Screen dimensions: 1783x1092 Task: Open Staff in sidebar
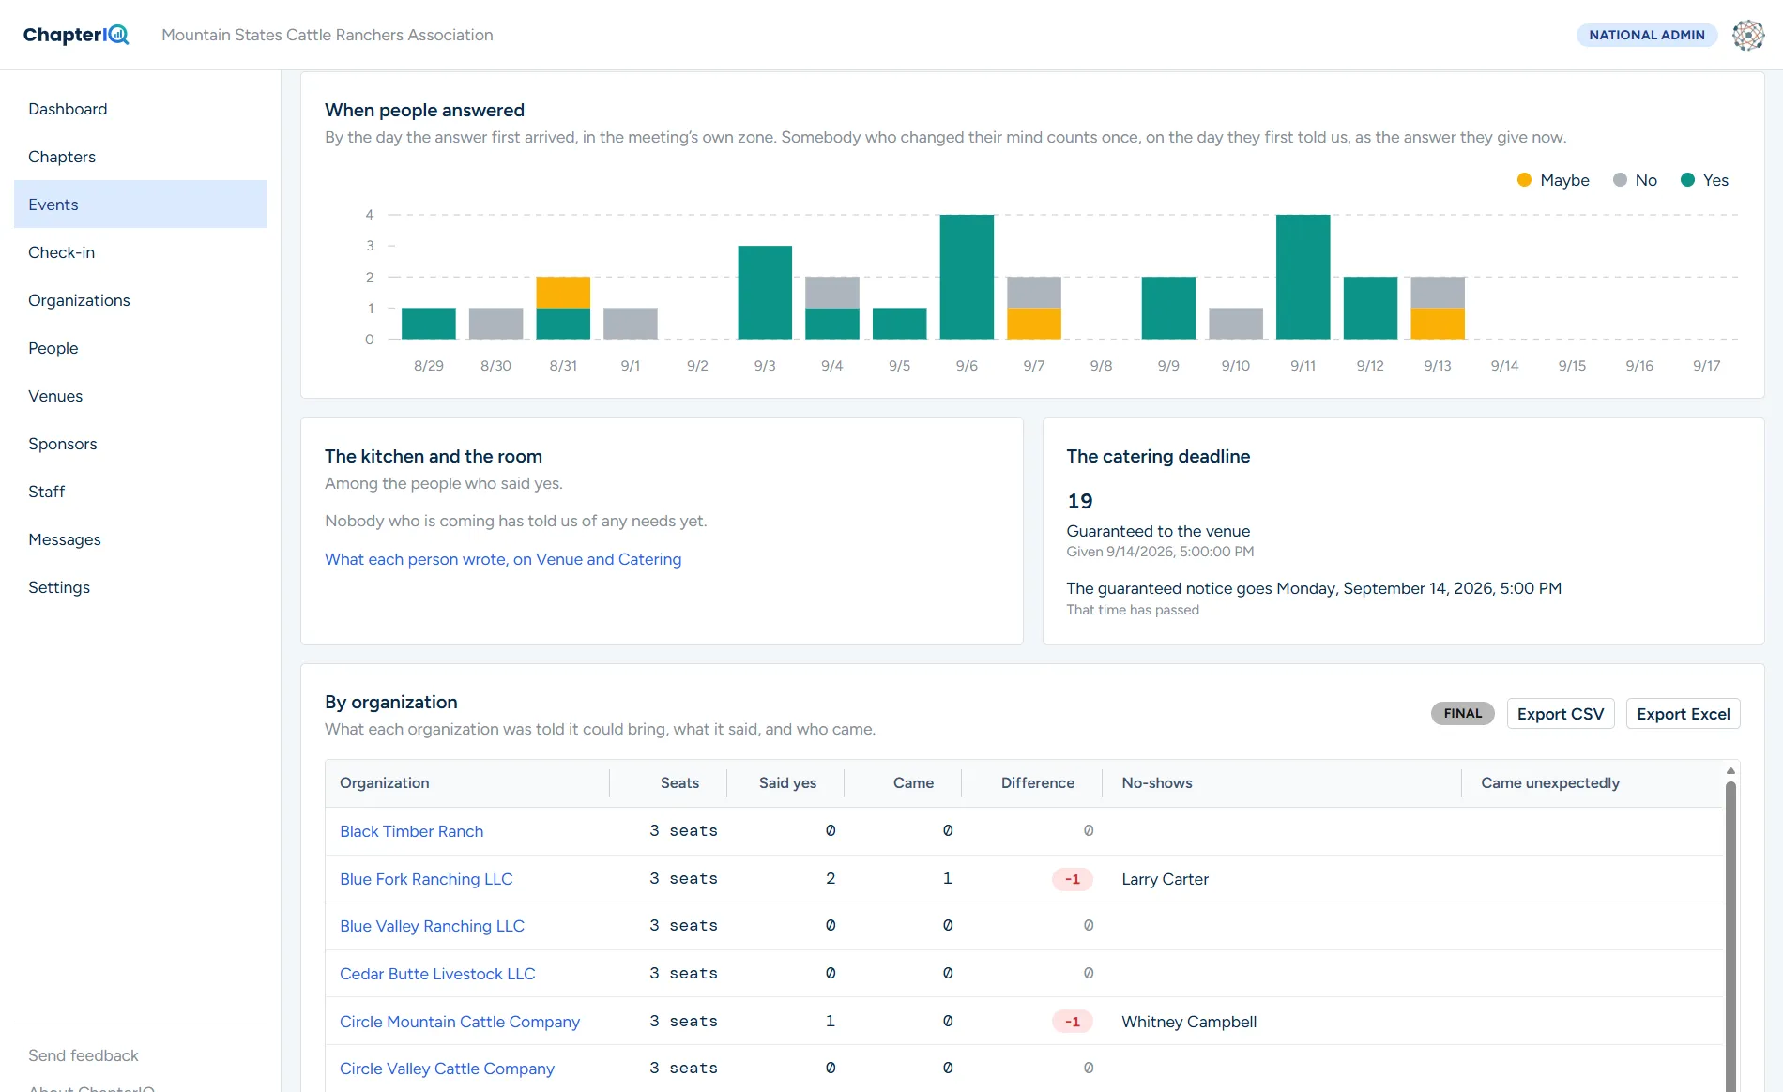pyautogui.click(x=140, y=492)
